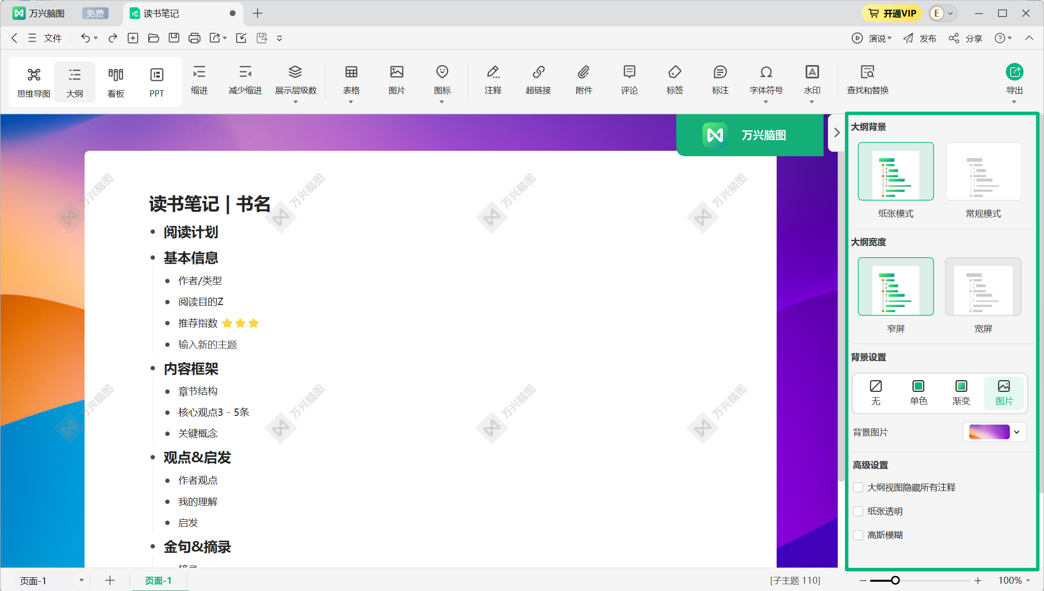Open the help menu

click(1003, 38)
